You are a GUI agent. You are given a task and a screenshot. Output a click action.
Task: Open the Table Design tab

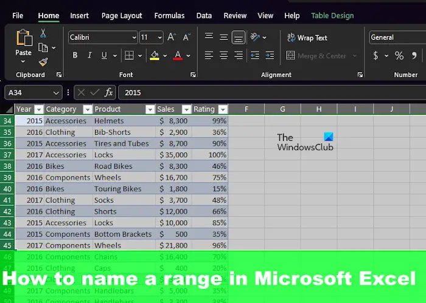click(332, 16)
